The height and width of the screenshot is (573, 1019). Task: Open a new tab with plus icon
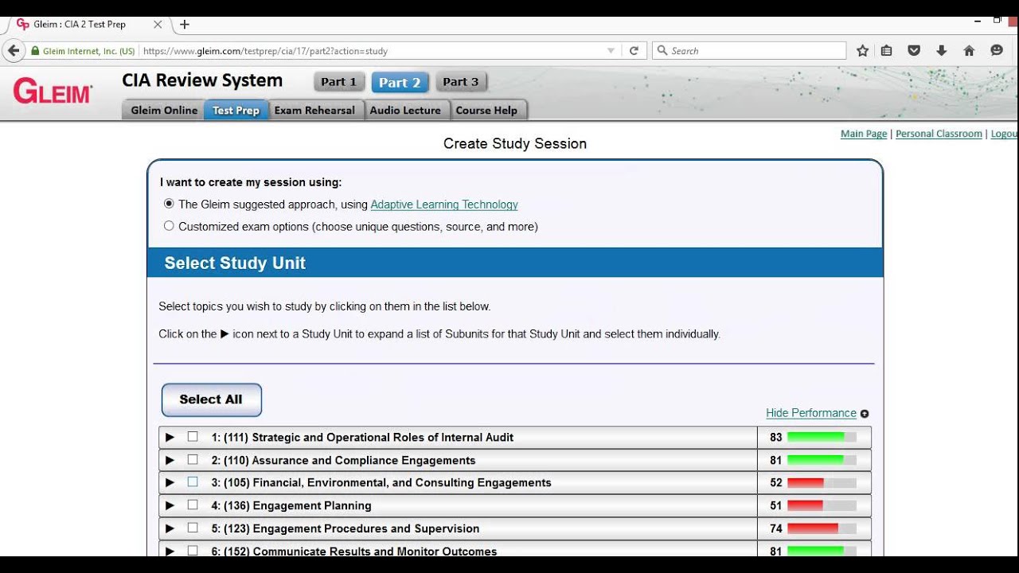185,25
